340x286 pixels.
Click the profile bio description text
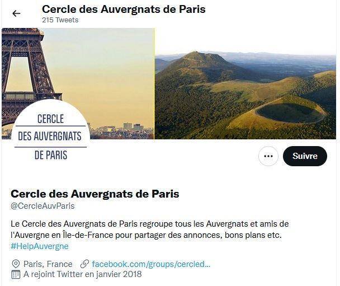pos(150,229)
